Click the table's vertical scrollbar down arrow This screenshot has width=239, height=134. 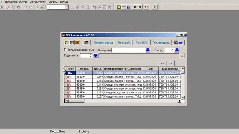coord(183,98)
